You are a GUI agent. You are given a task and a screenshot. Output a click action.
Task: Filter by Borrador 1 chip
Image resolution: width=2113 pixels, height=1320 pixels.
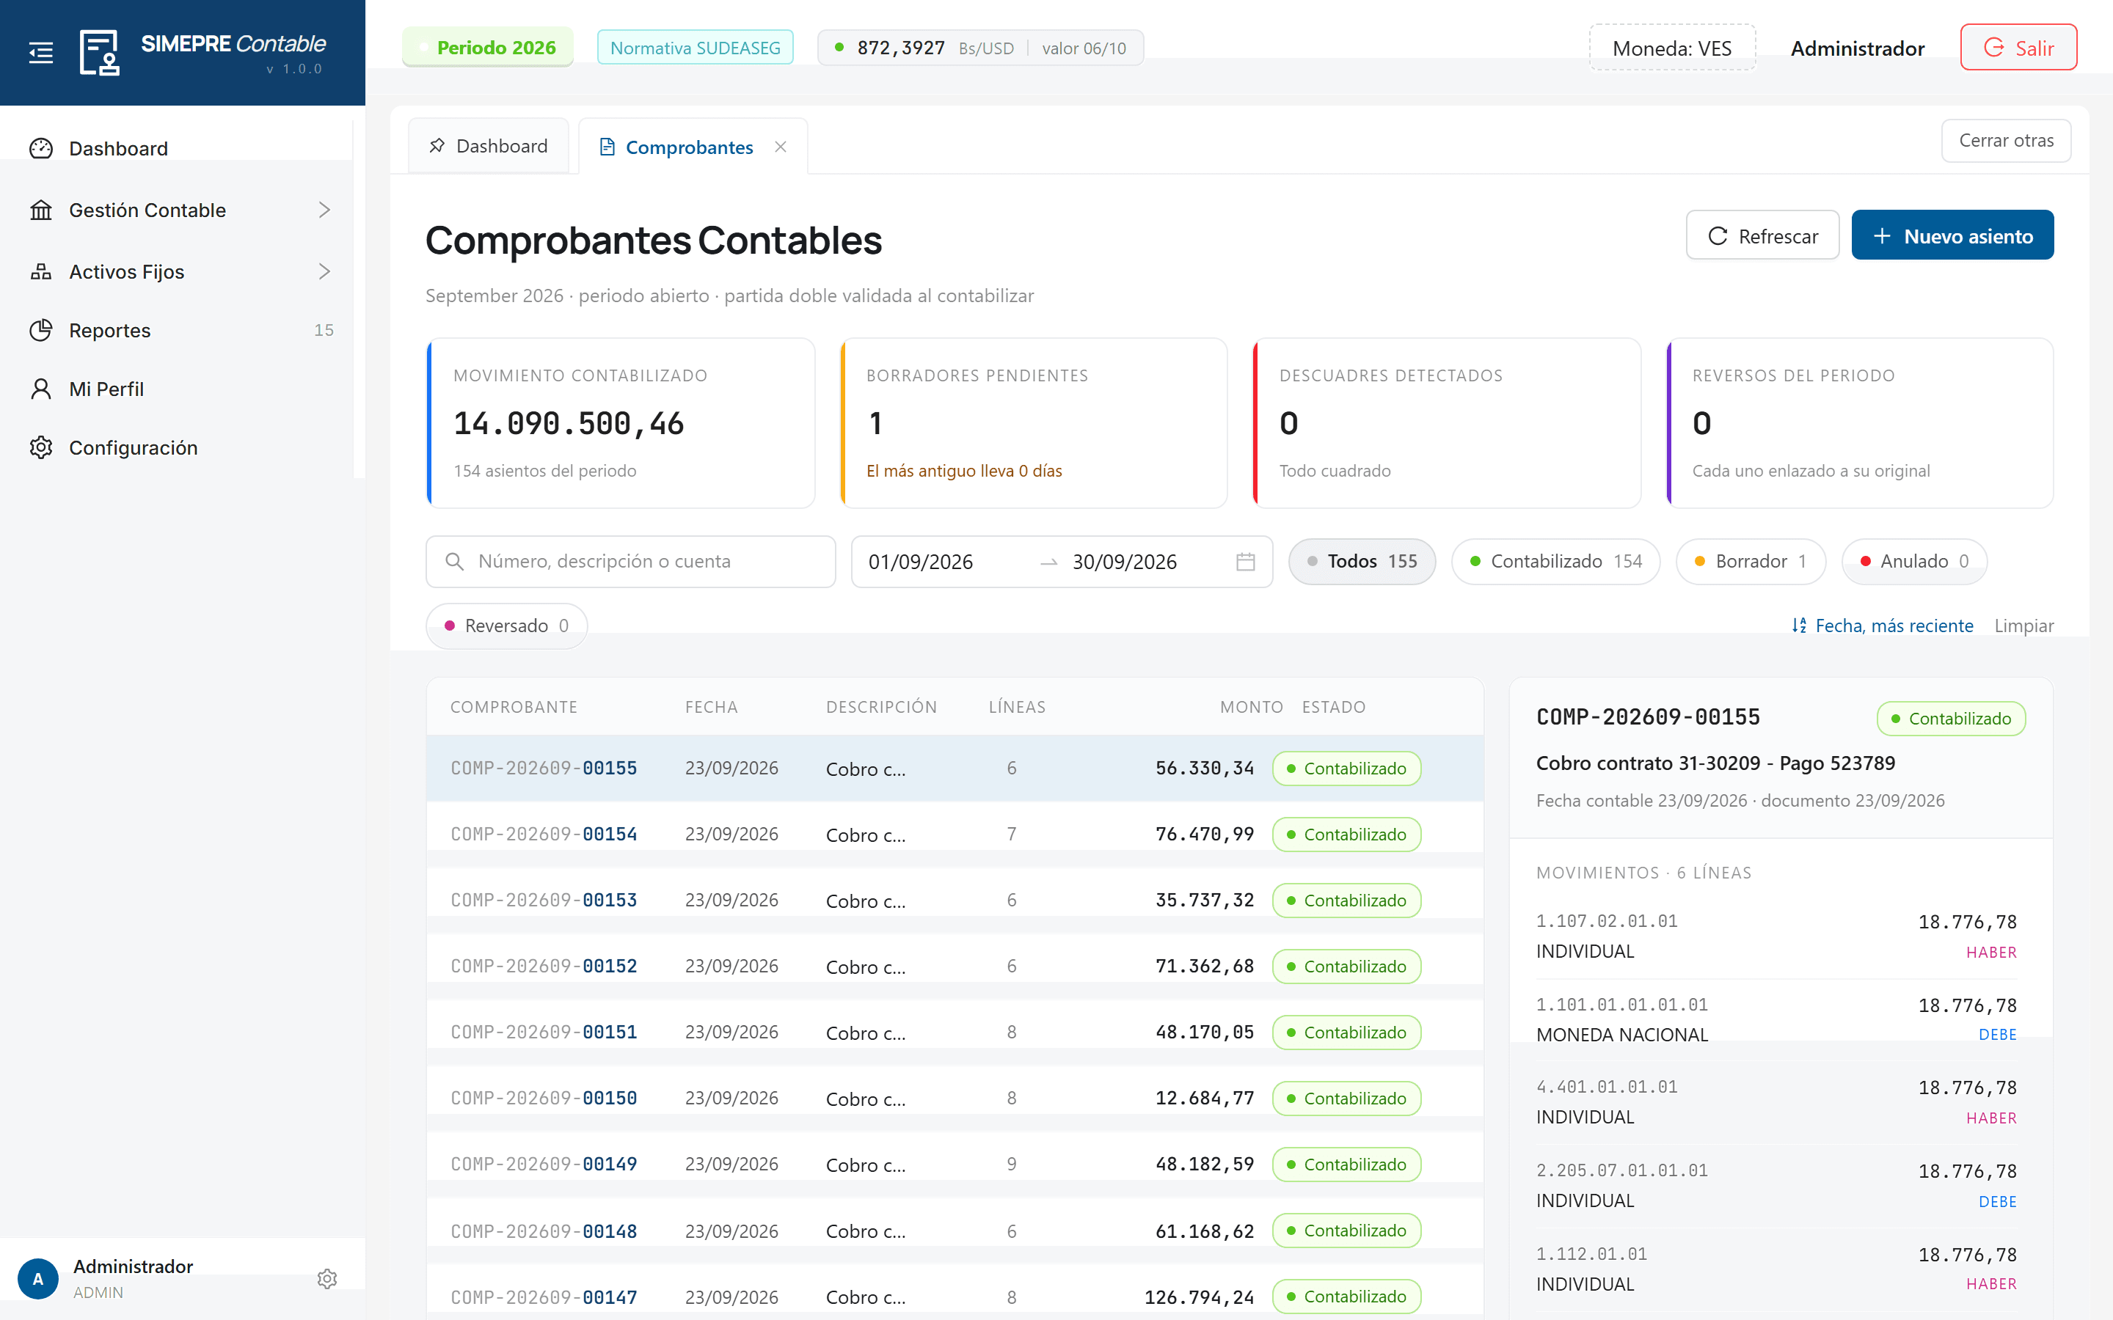[x=1751, y=561]
